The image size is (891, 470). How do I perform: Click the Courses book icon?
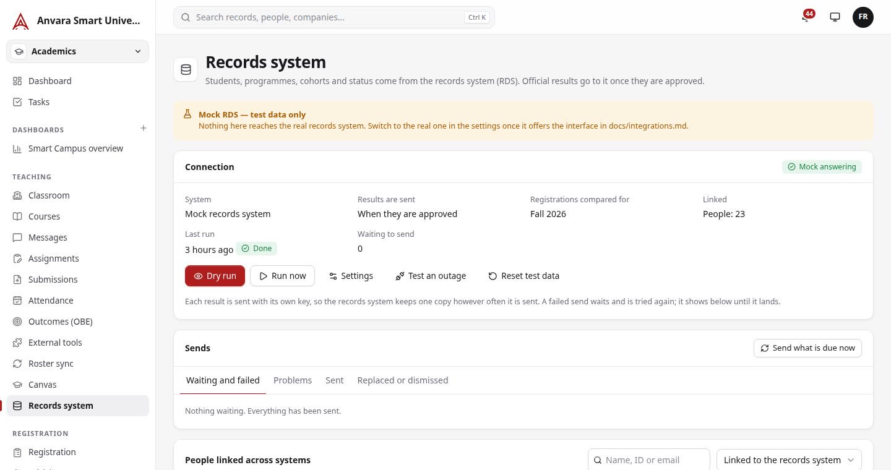click(x=17, y=216)
